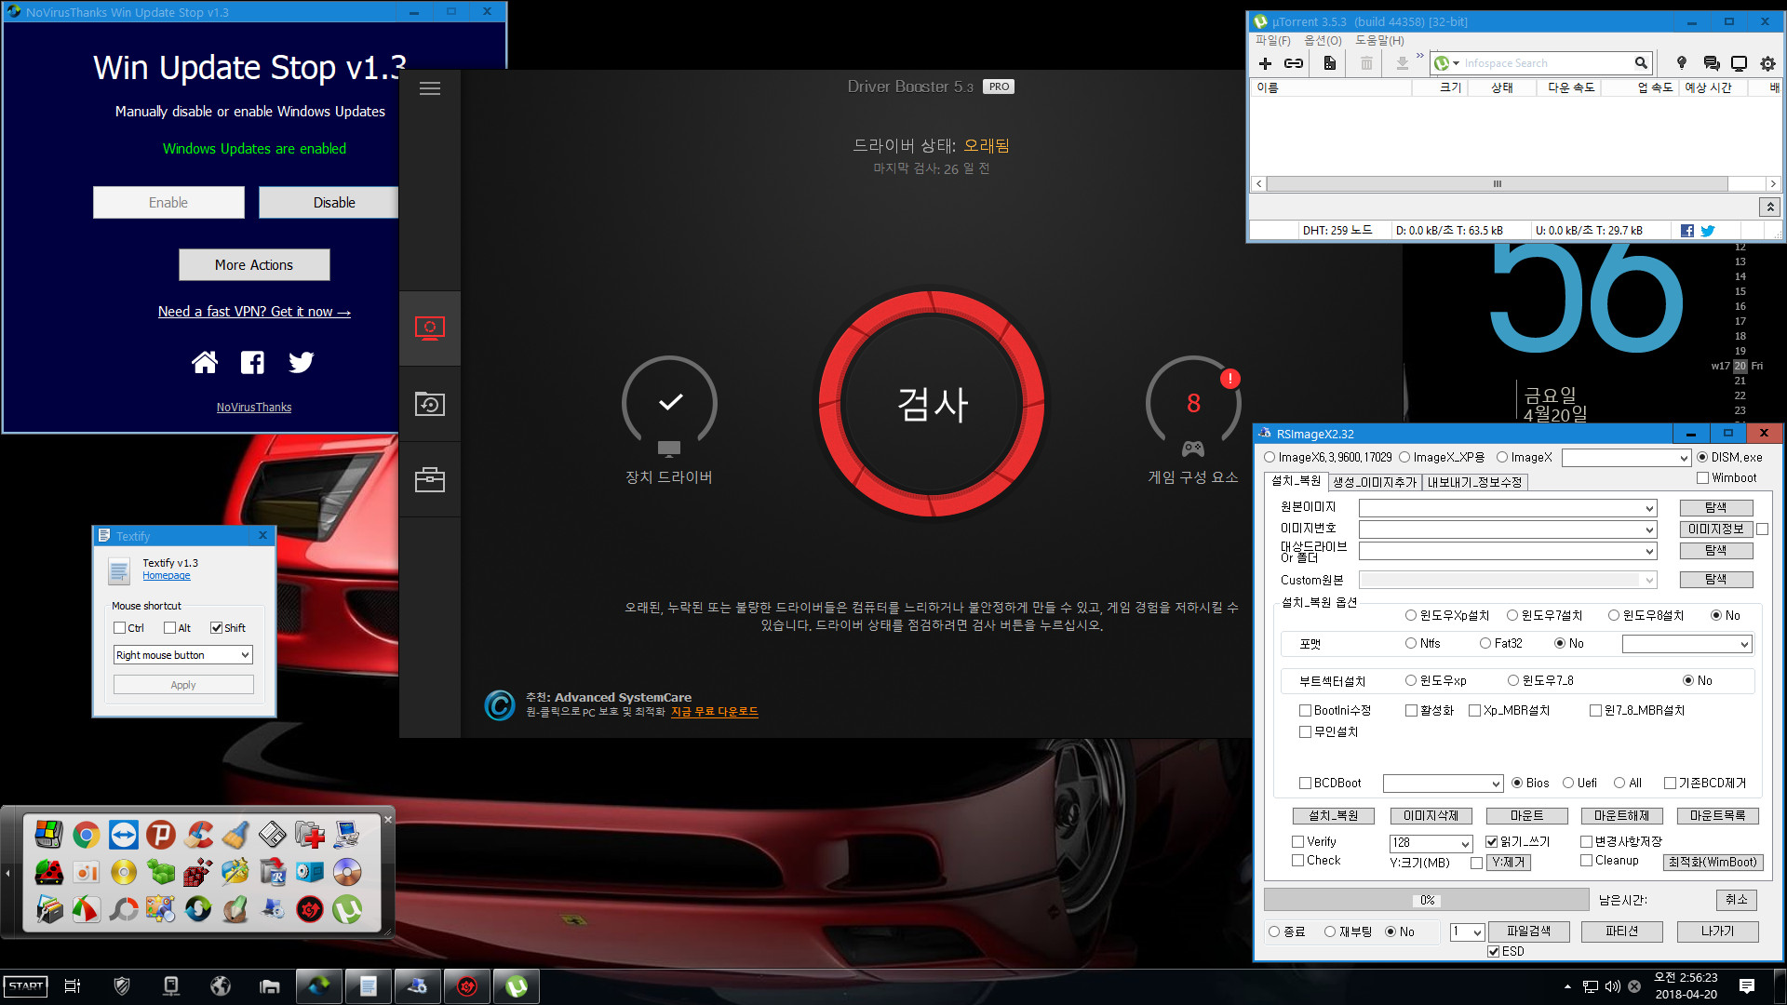Open the Right mouse button dropdown in Textify
Screen dimensions: 1787x1005
tap(183, 655)
